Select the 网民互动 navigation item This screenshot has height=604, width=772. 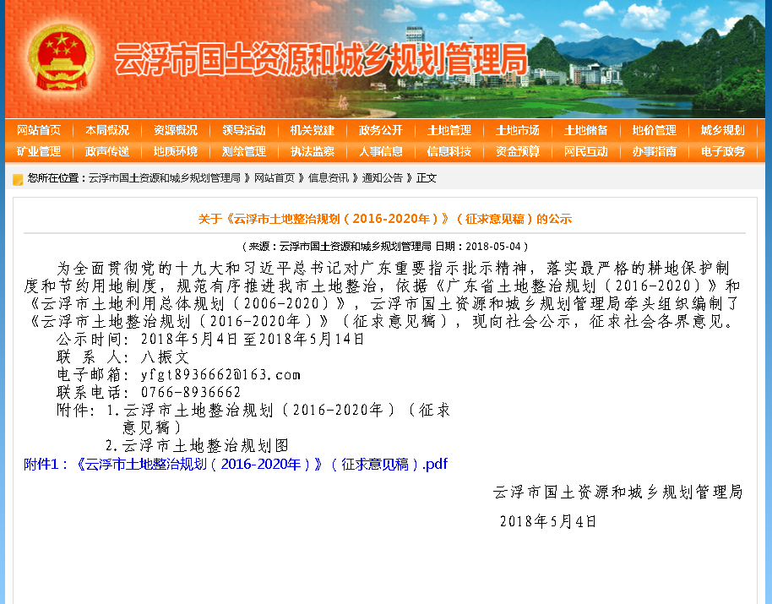(x=585, y=151)
